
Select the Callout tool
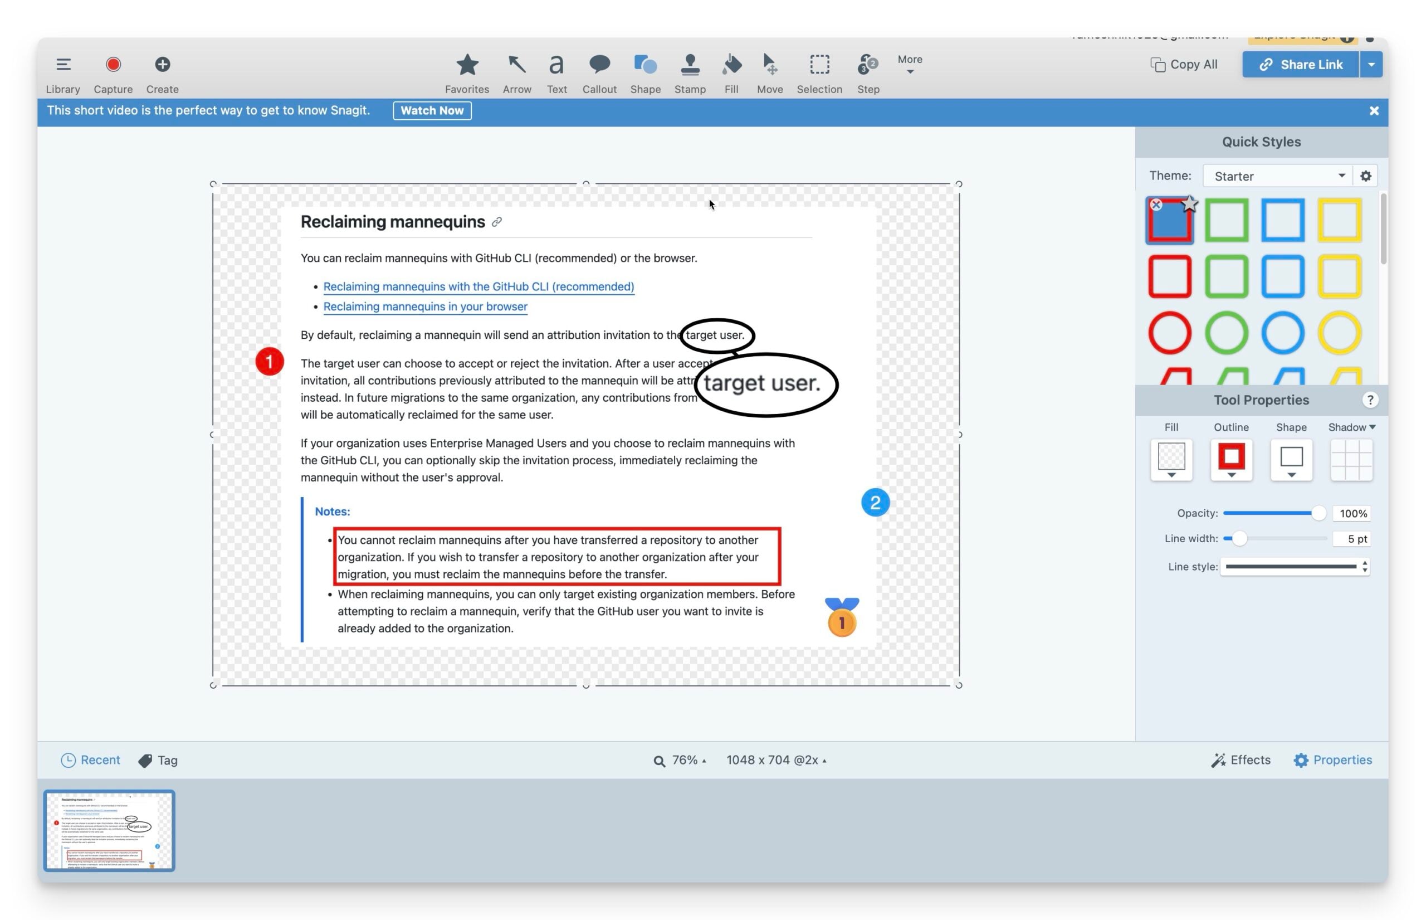[x=599, y=65]
